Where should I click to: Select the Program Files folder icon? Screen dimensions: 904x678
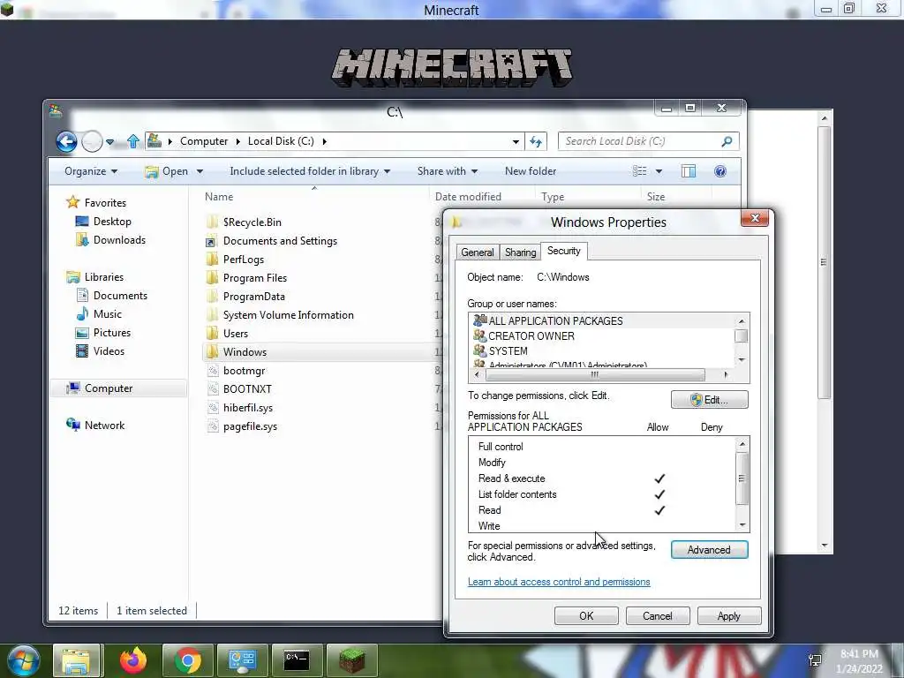coord(212,278)
